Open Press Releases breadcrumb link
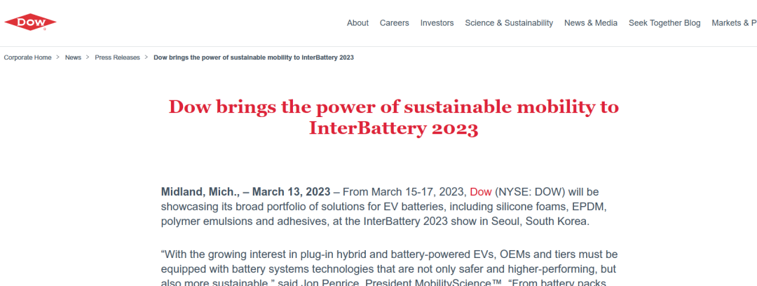This screenshot has height=286, width=757. coord(117,57)
